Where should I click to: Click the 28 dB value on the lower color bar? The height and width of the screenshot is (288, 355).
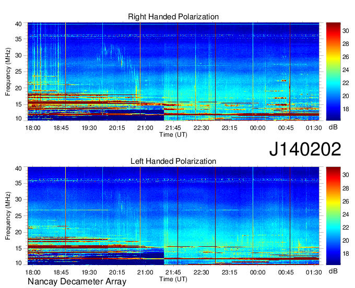point(346,188)
